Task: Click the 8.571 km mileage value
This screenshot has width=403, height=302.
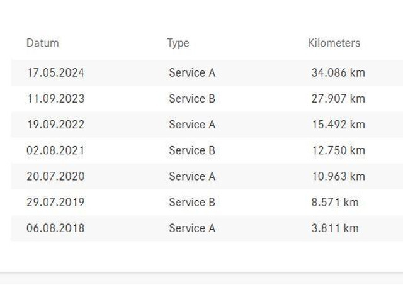Action: 335,203
